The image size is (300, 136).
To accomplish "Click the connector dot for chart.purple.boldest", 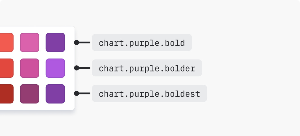I will pyautogui.click(x=77, y=93).
